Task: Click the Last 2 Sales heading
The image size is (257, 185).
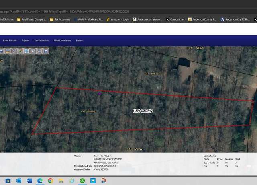Action: 210,156
